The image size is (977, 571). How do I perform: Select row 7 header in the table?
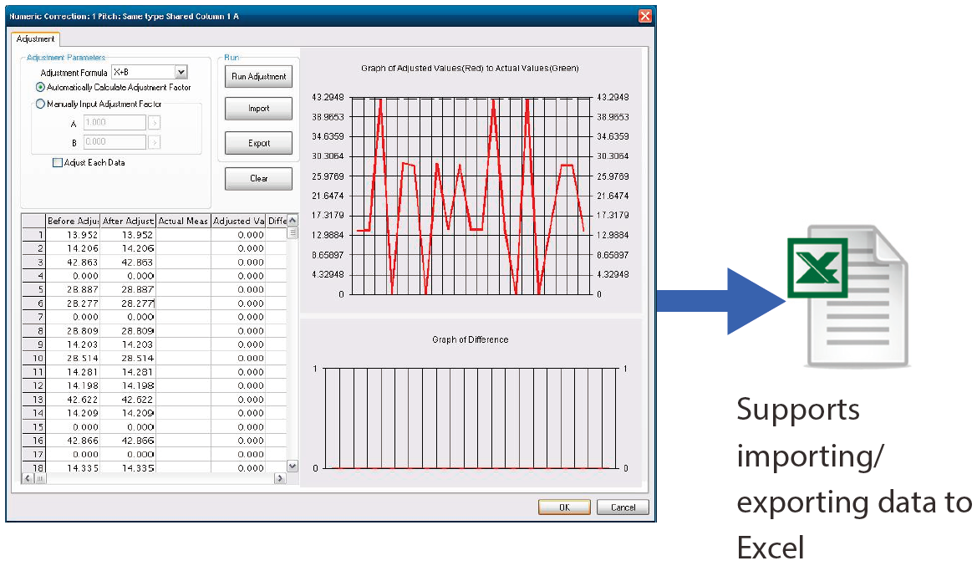34,318
